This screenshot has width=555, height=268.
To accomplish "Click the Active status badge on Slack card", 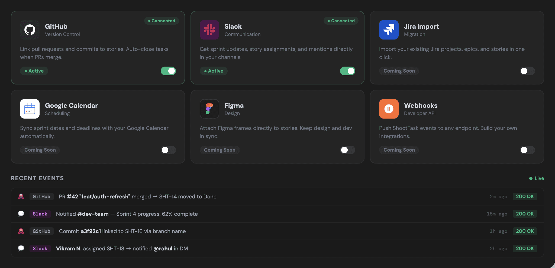I will pyautogui.click(x=214, y=71).
